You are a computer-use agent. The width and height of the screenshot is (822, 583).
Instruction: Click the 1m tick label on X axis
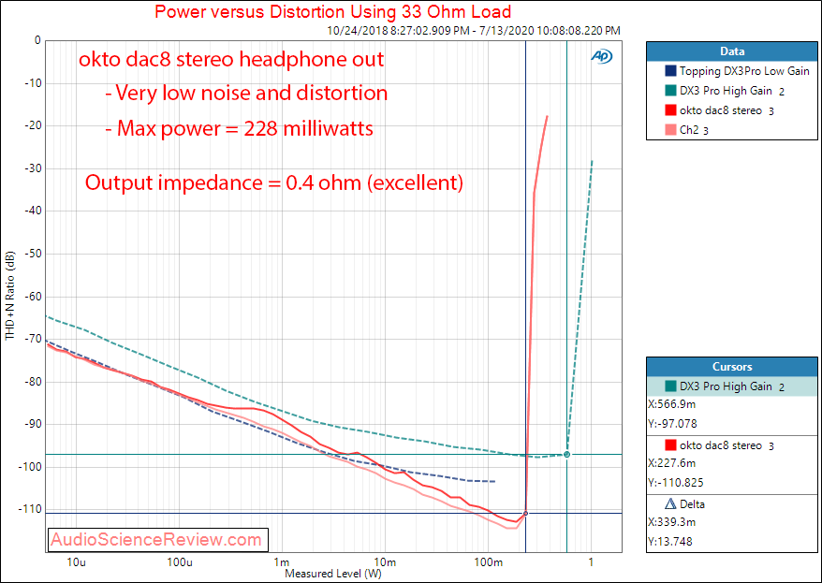[282, 562]
